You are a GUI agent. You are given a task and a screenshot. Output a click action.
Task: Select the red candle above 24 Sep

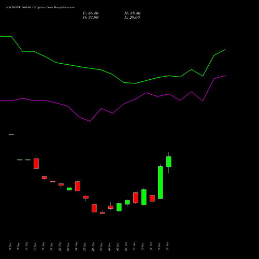[x=78, y=186]
